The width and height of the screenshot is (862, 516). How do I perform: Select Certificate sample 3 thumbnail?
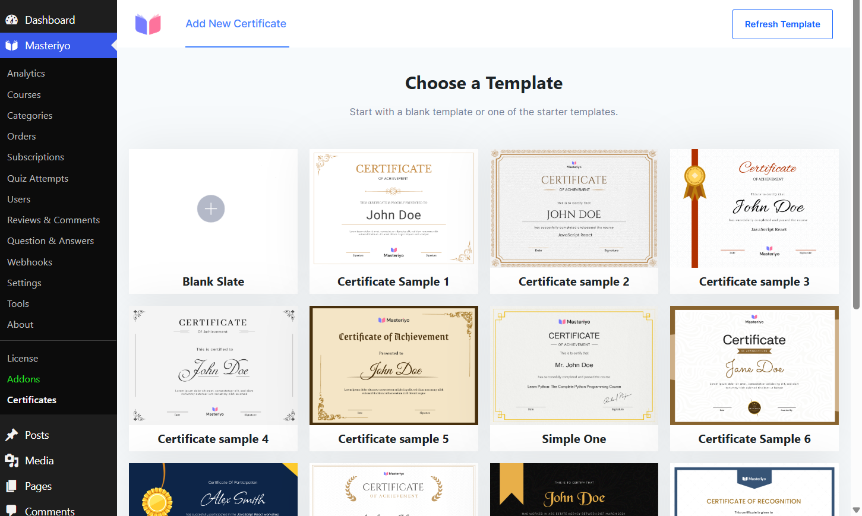tap(754, 208)
